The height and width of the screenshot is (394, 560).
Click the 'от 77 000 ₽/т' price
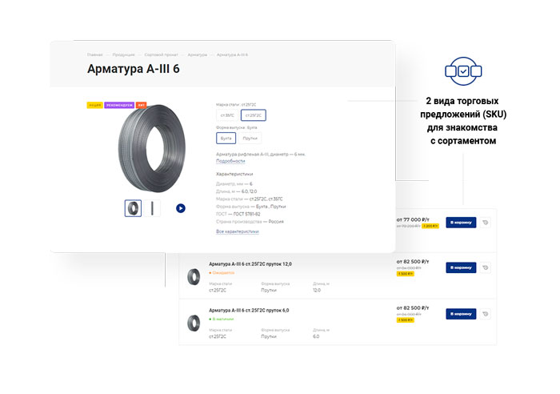point(413,219)
